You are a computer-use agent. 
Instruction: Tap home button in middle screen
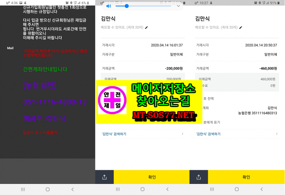click(142, 189)
